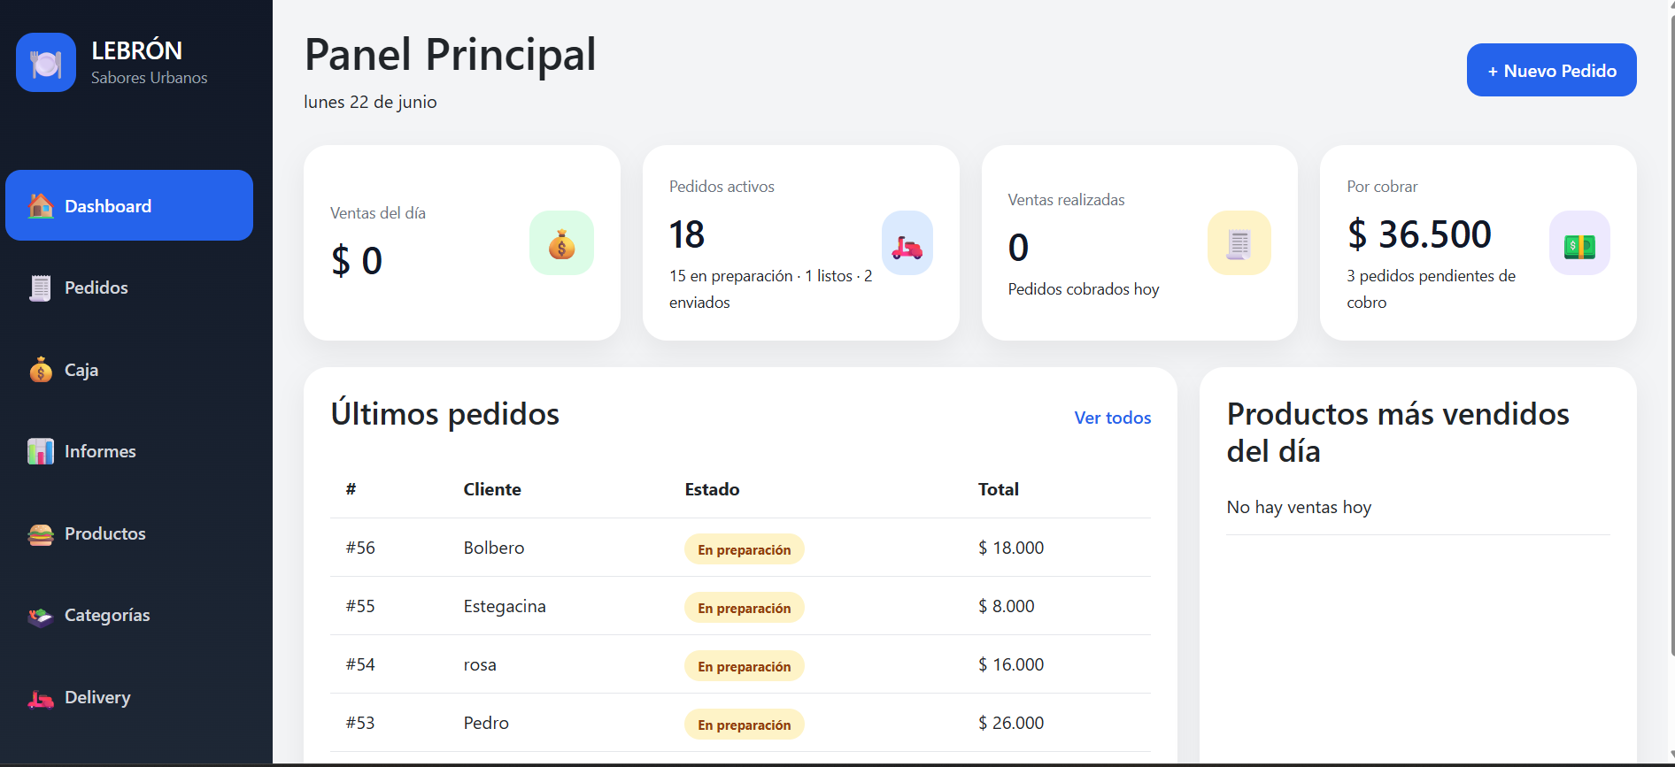
Task: Click order number #53
Action: 360,723
